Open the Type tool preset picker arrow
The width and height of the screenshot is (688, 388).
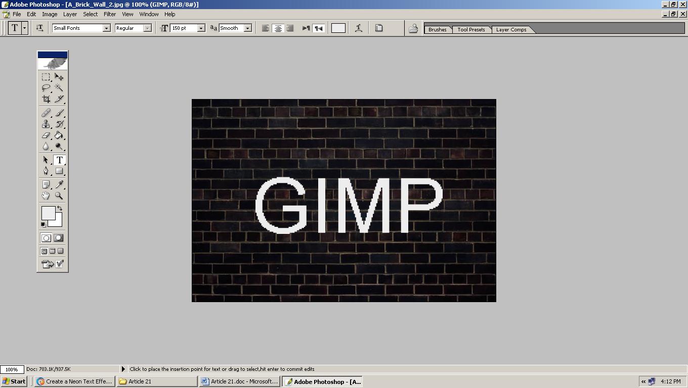pyautogui.click(x=24, y=28)
